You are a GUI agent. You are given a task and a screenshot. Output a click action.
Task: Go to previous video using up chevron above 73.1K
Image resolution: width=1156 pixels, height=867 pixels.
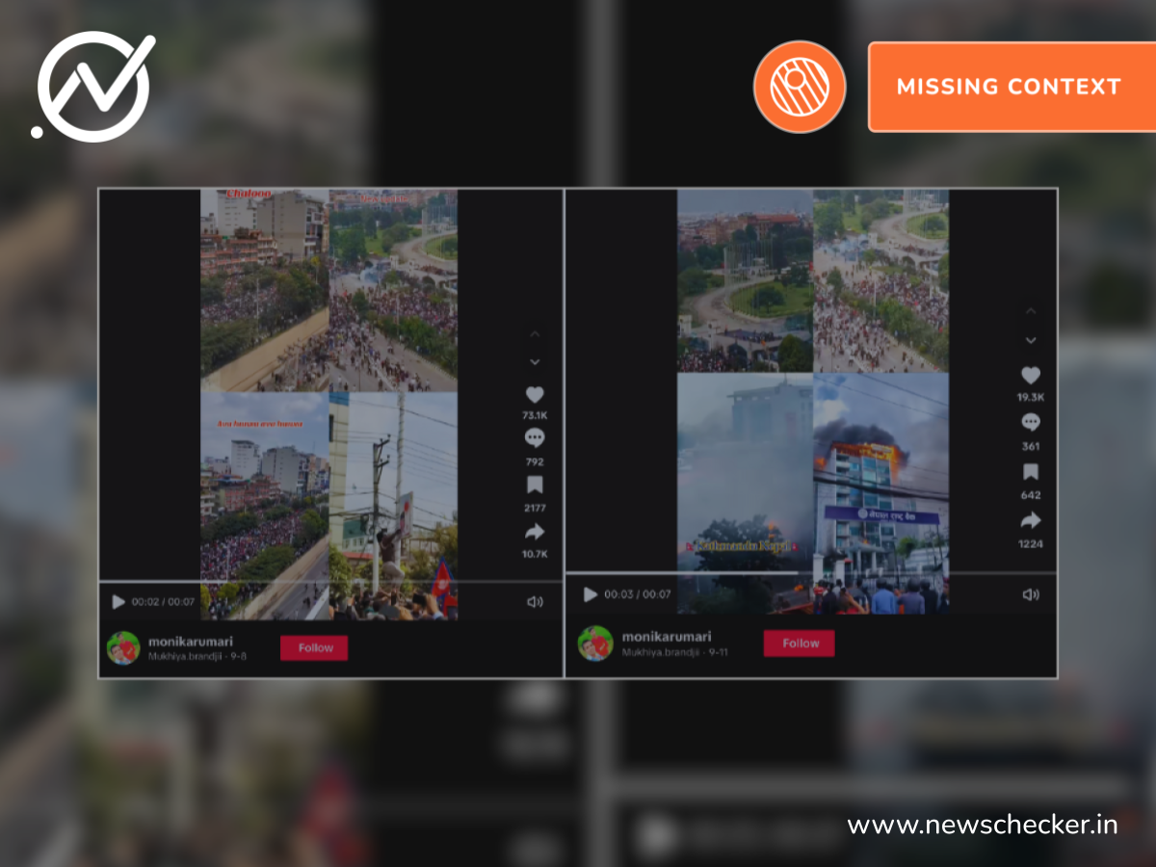(x=535, y=334)
